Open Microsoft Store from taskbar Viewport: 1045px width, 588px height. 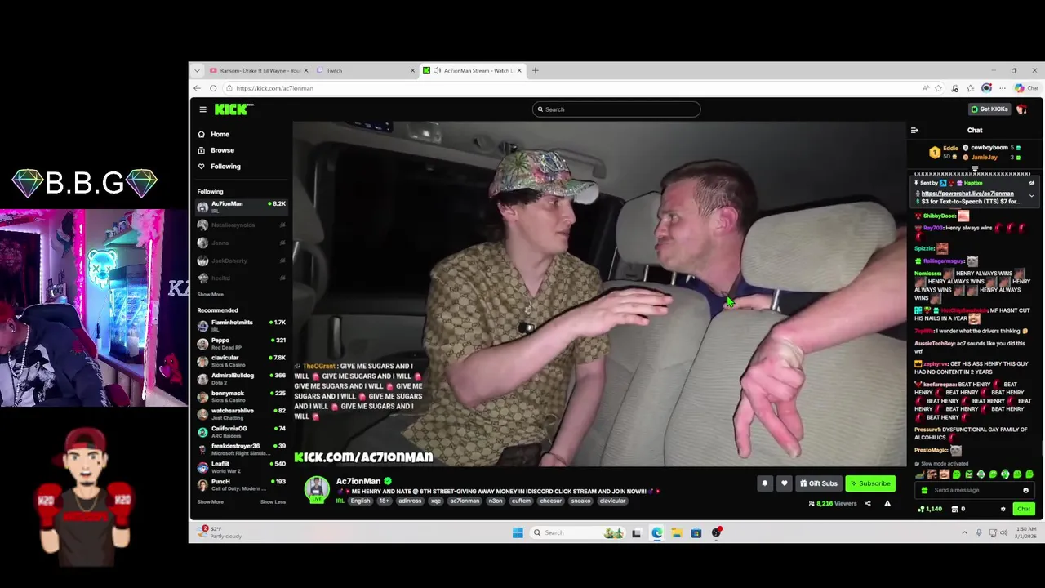696,533
